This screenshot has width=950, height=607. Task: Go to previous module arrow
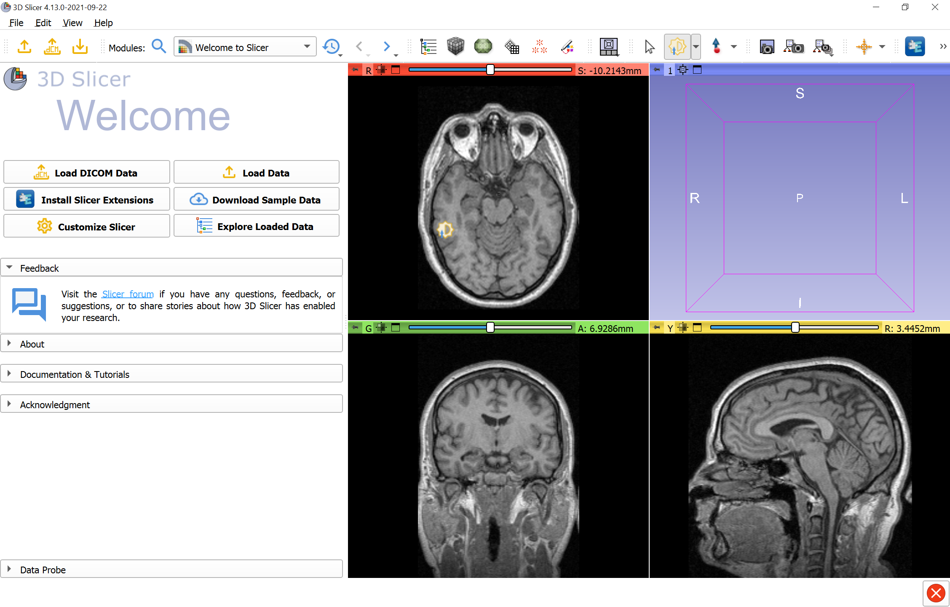359,47
